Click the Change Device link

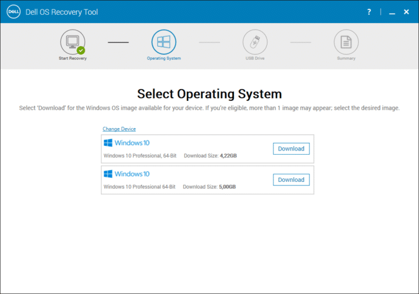coord(119,129)
